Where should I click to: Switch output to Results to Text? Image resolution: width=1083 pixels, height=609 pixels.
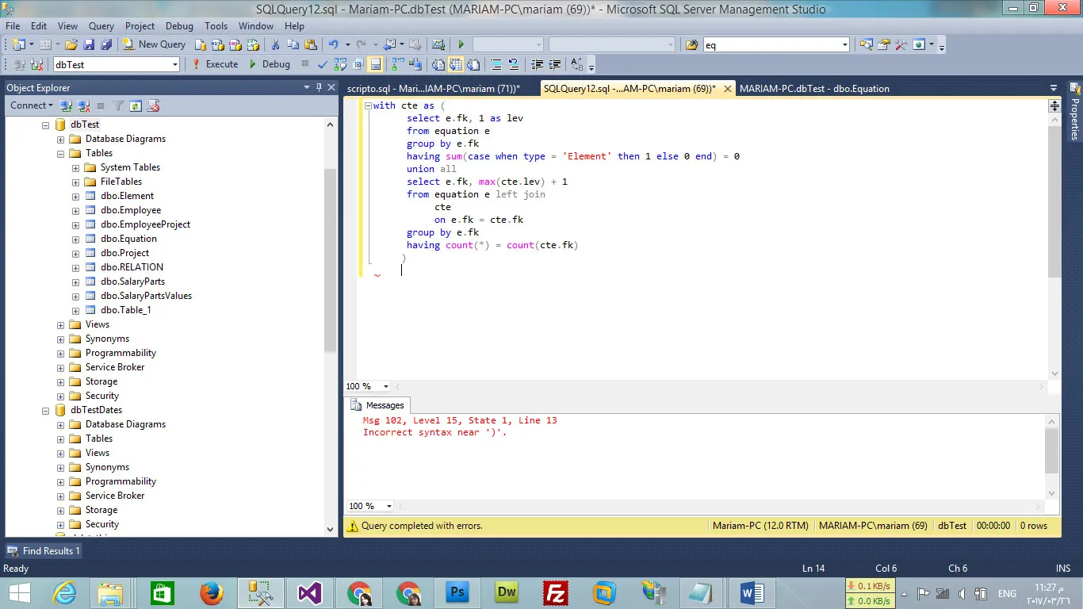coord(437,64)
